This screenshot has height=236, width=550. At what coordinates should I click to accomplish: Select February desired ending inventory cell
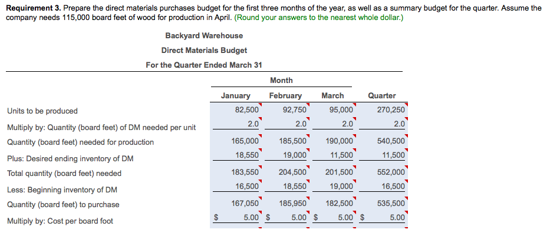point(295,155)
